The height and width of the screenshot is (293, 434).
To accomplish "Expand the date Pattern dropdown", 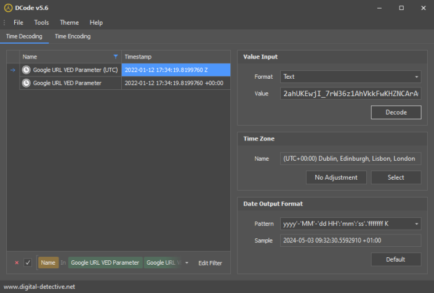I will click(x=416, y=224).
